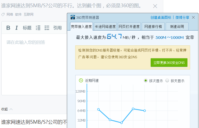Viewport: 199px width, 128px height.
Task: Apply 引用 quote formatting
Action: (57, 28)
